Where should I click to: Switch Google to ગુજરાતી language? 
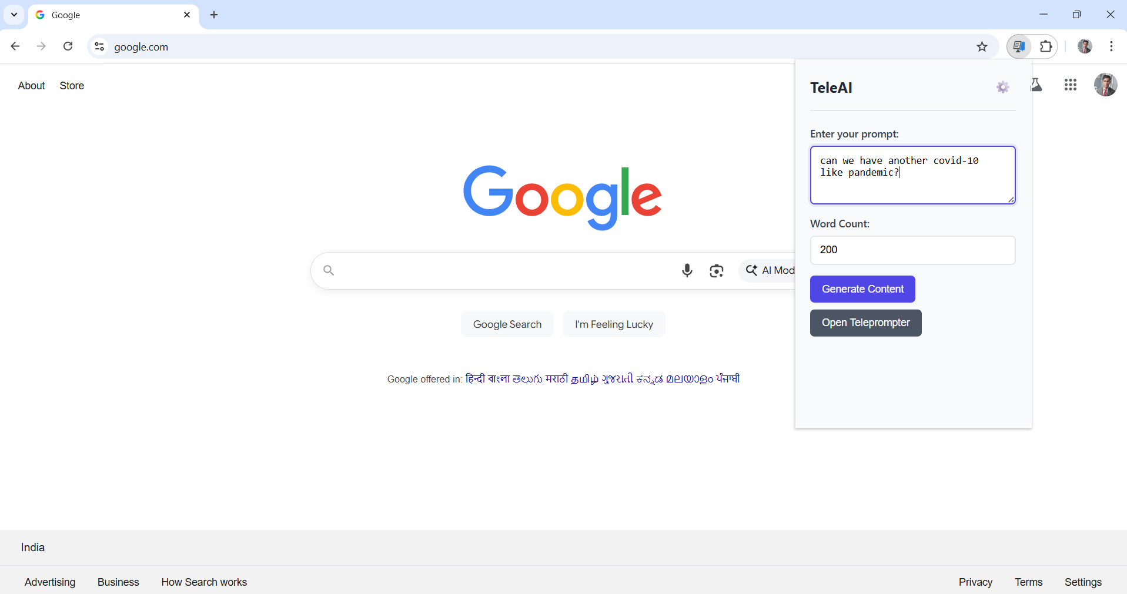click(617, 379)
